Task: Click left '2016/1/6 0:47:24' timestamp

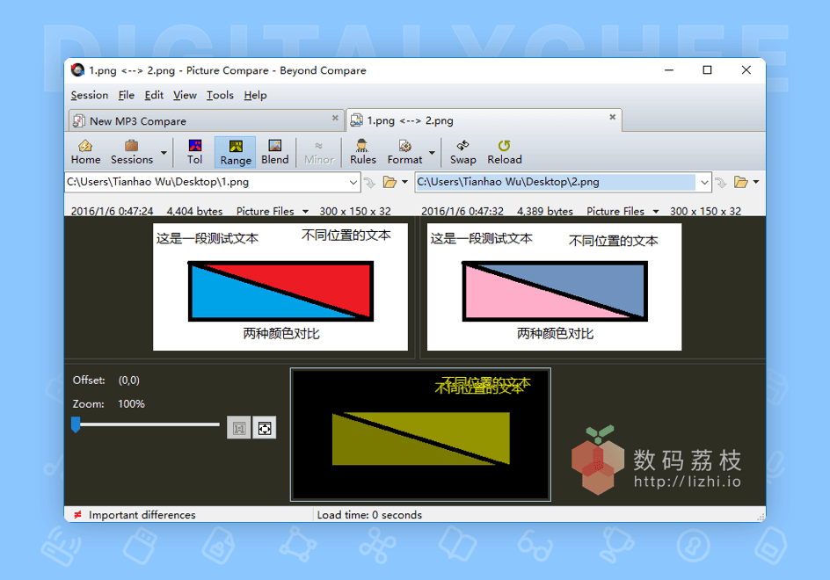Action: (113, 211)
